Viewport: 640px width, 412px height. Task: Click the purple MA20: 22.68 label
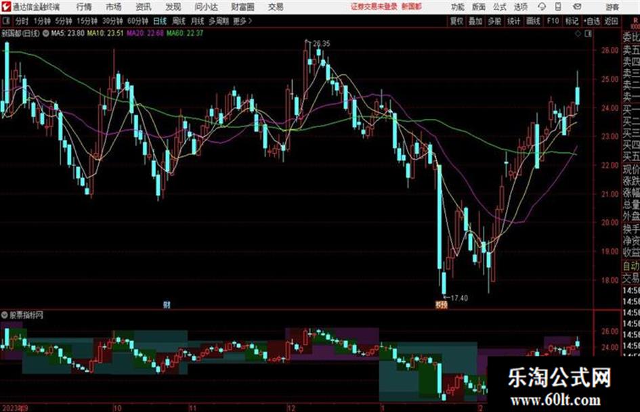(x=145, y=33)
